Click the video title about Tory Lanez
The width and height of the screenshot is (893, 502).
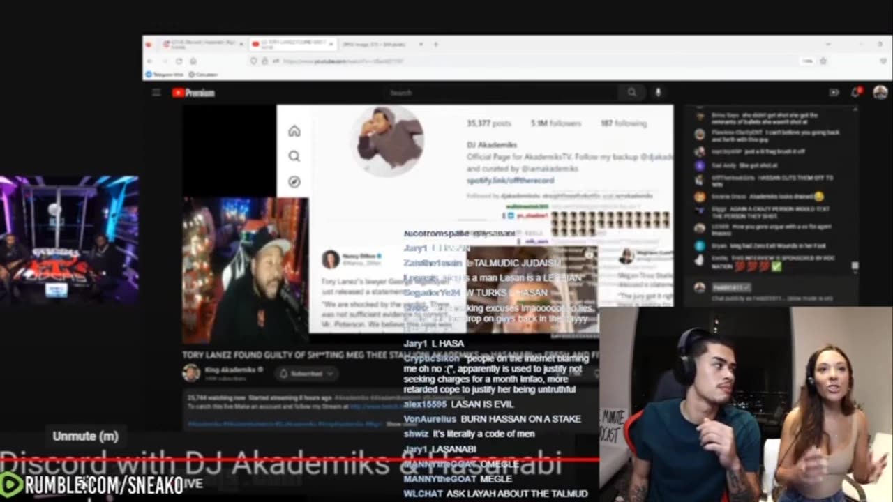click(x=391, y=355)
